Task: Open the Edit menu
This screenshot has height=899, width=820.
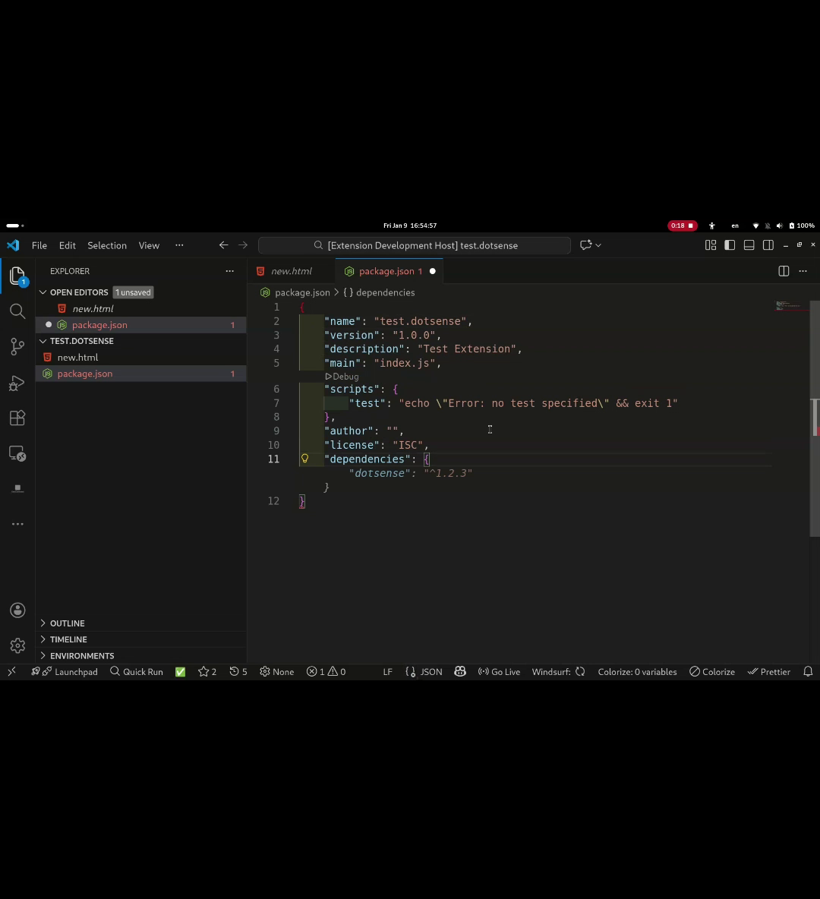Action: tap(67, 244)
